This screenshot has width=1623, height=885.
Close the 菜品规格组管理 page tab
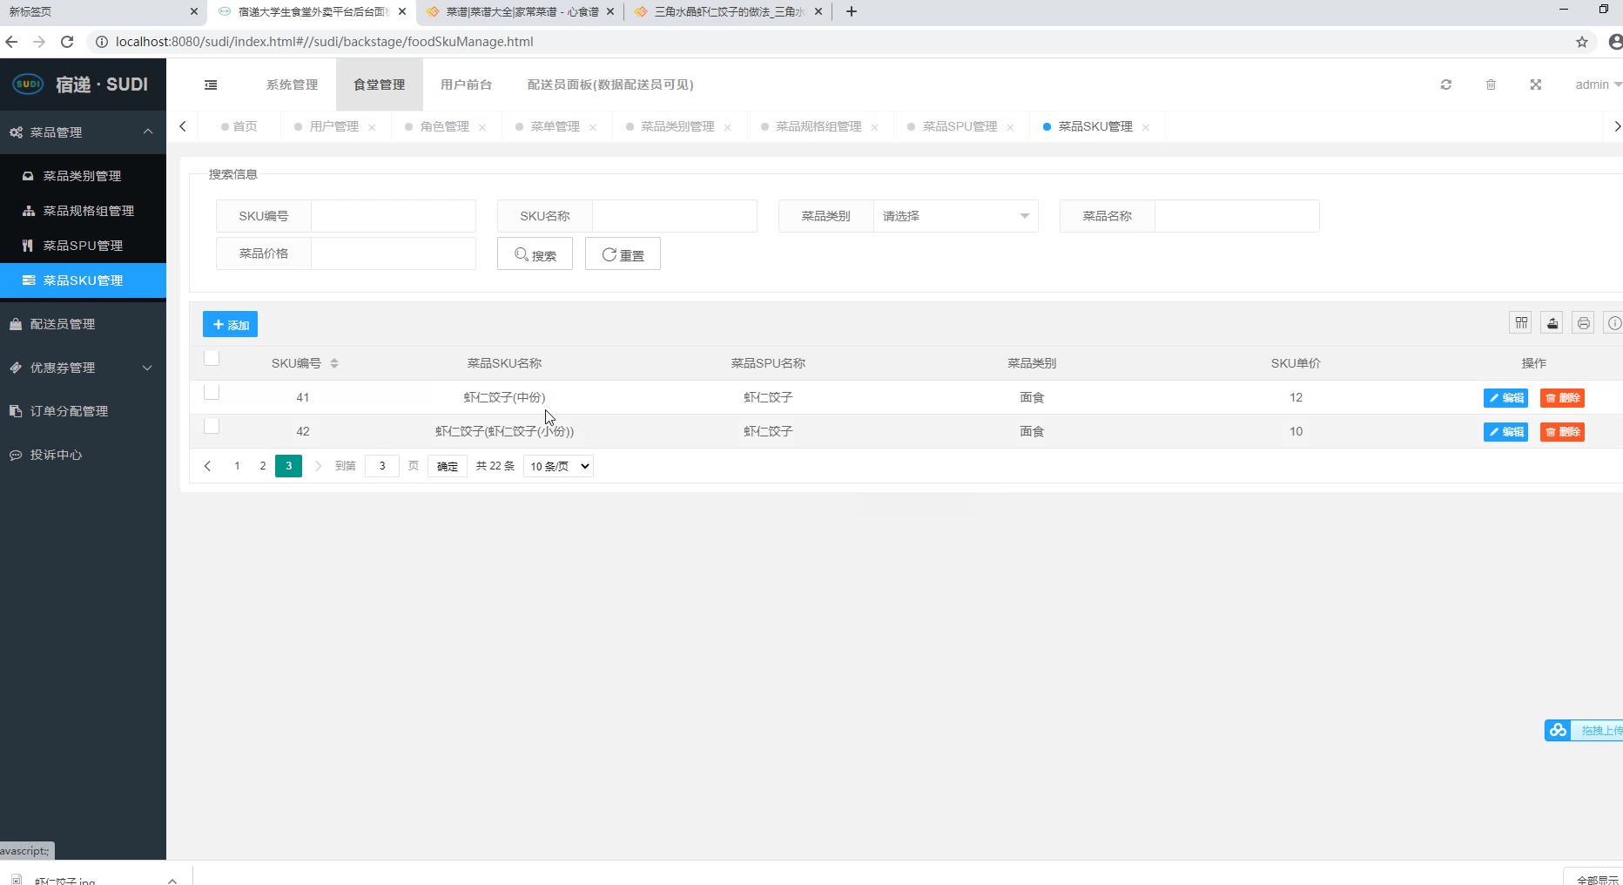[874, 127]
